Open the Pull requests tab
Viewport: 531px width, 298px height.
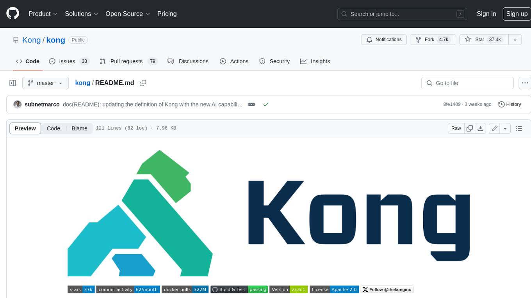tap(128, 61)
